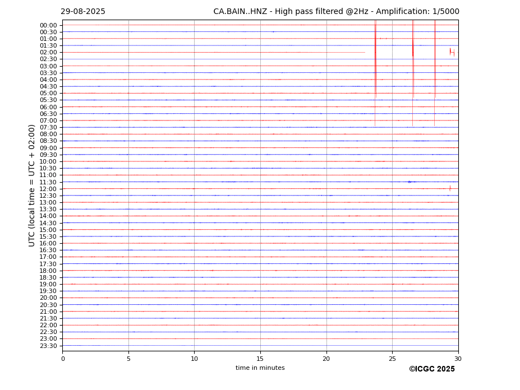This screenshot has width=520, height=390.
Task: Click the 05:00 time row label
Action: tap(48, 94)
